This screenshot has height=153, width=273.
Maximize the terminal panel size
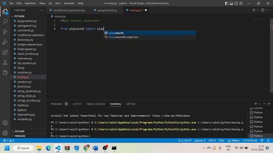pyautogui.click(x=264, y=104)
